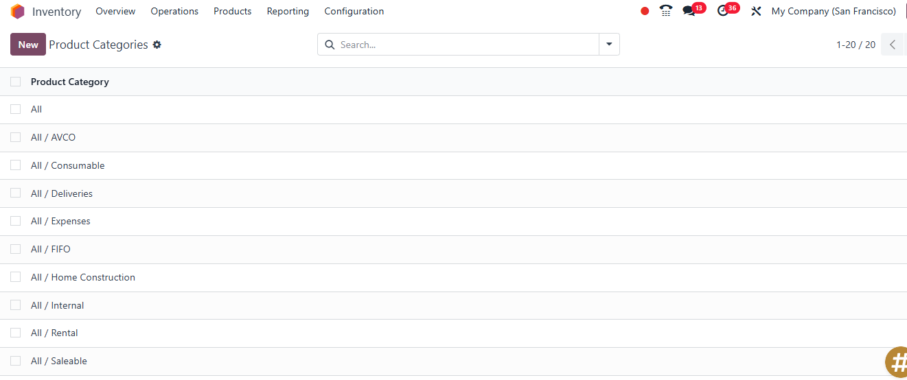Viewport: 907px width, 380px height.
Task: Open the Reporting menu
Action: [x=288, y=11]
